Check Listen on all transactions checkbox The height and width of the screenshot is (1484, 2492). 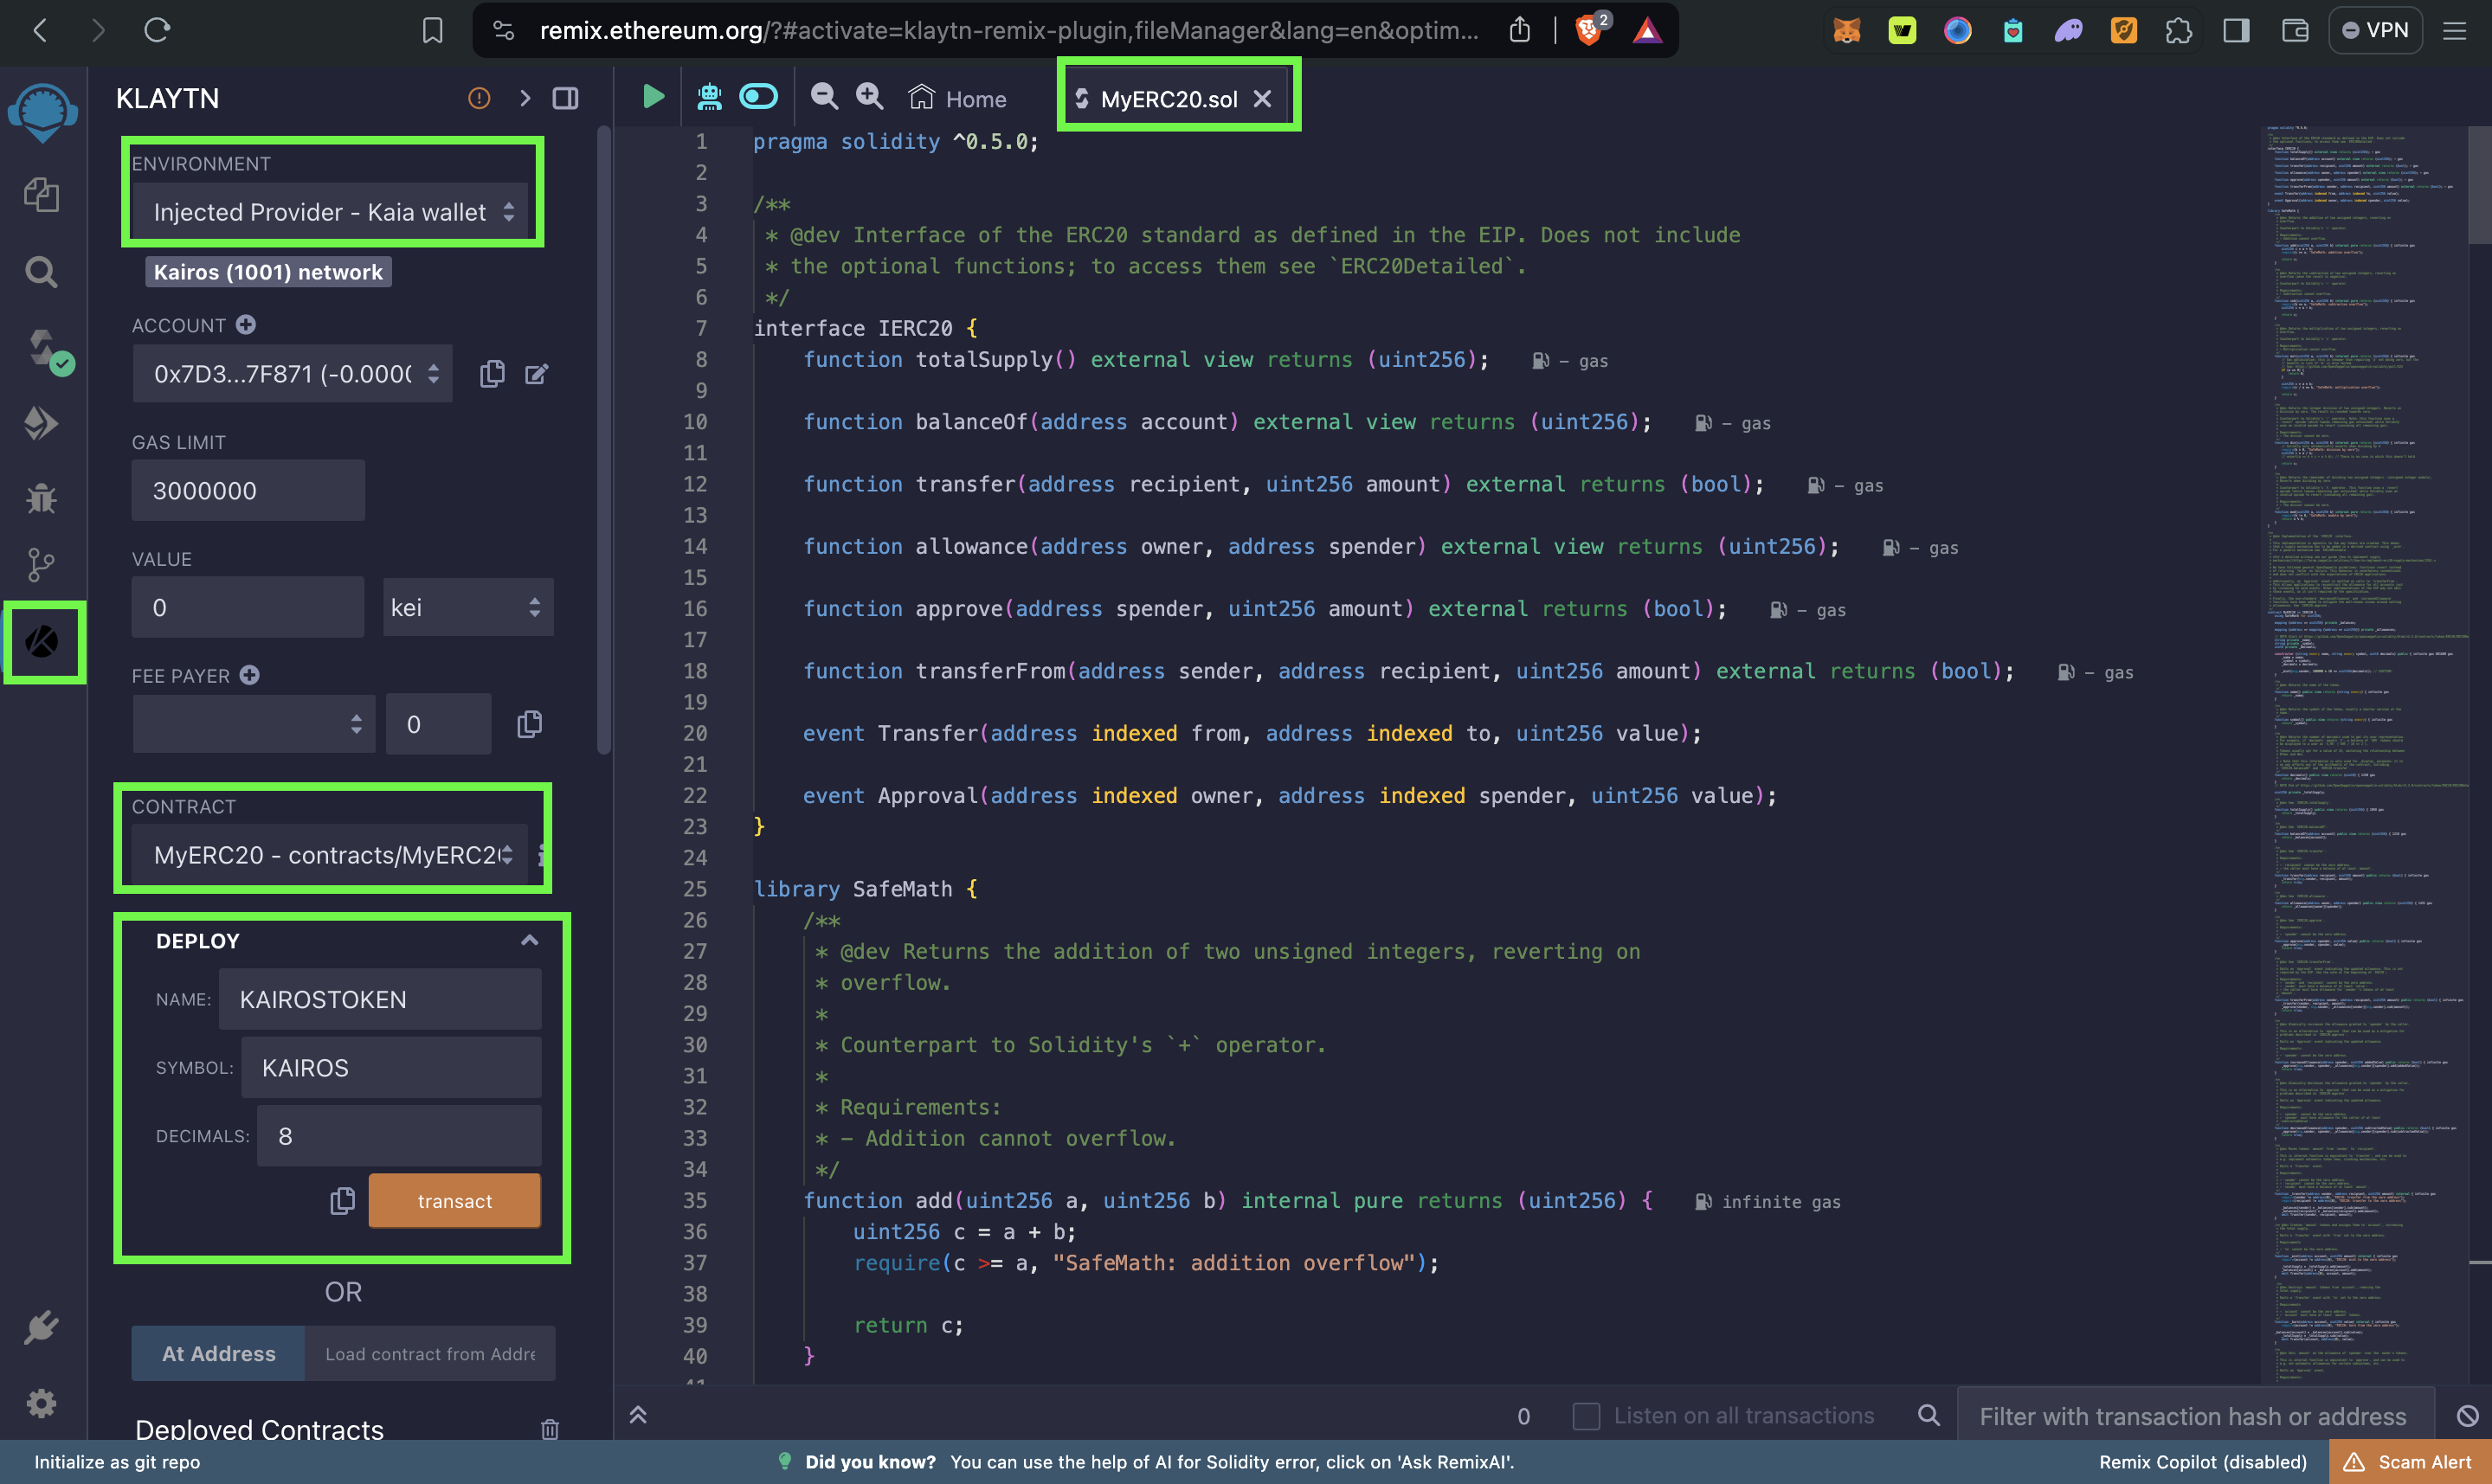tap(1585, 1416)
